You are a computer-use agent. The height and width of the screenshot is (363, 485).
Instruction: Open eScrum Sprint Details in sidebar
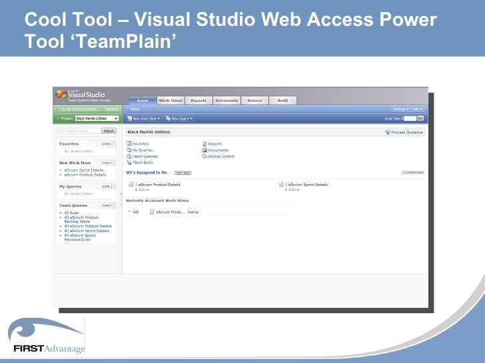pyautogui.click(x=84, y=170)
